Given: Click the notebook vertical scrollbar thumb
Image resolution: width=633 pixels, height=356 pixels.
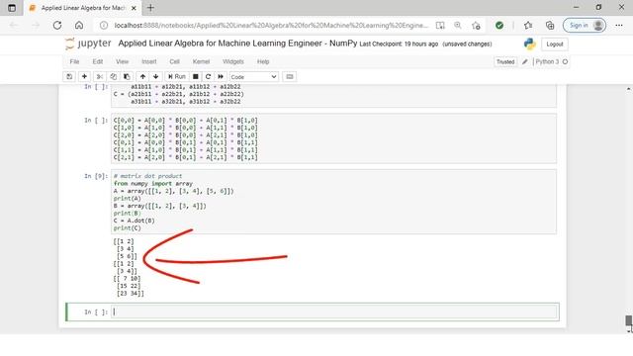Looking at the screenshot, I should pos(629,320).
